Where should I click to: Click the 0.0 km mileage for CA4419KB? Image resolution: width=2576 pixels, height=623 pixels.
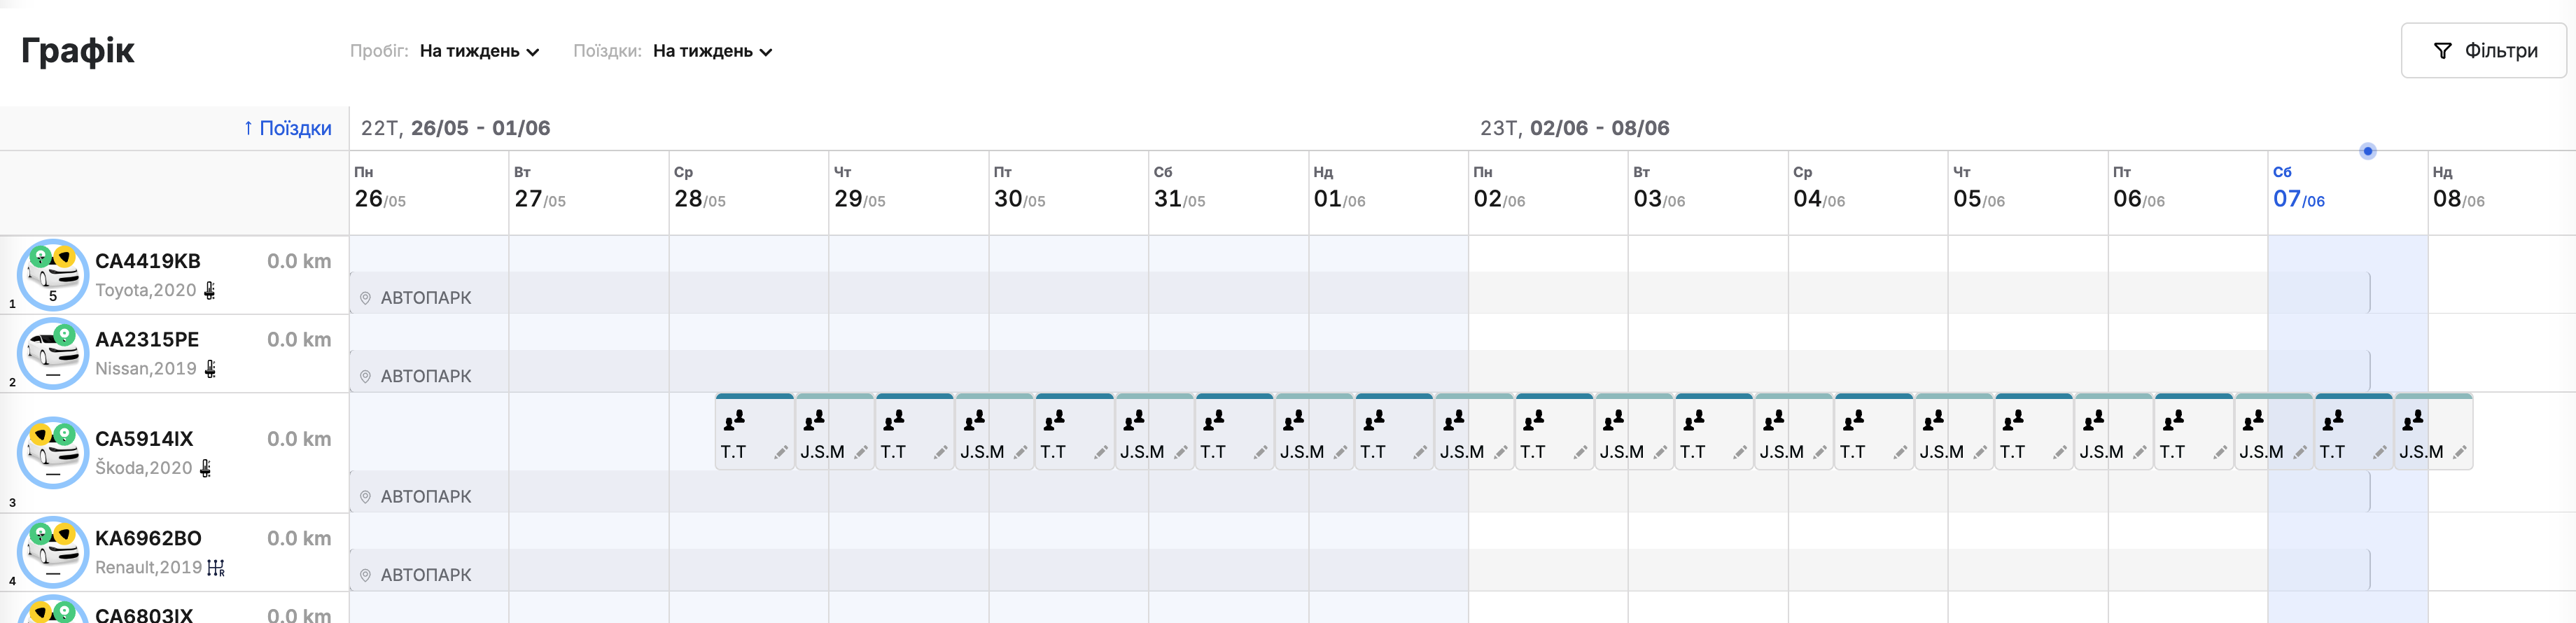pyautogui.click(x=299, y=261)
